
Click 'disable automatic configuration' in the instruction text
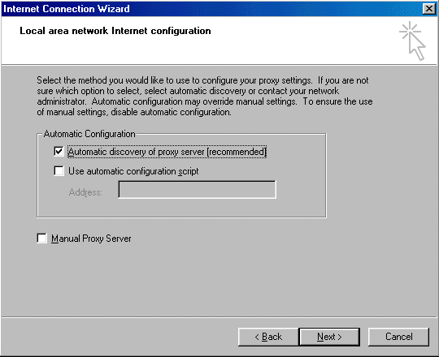pyautogui.click(x=171, y=112)
